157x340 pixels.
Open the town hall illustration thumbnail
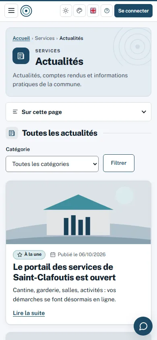pos(78,213)
